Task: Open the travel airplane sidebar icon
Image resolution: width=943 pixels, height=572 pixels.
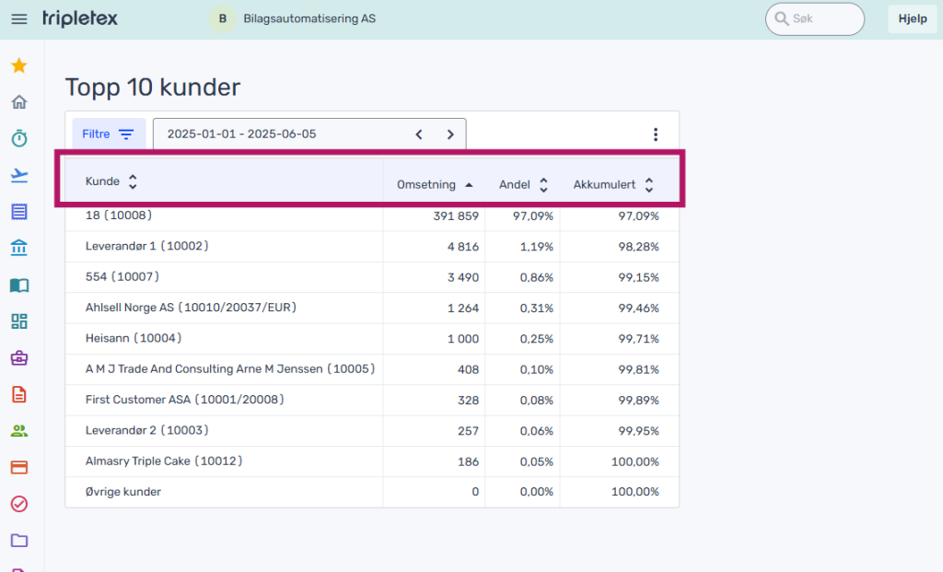Action: tap(19, 175)
